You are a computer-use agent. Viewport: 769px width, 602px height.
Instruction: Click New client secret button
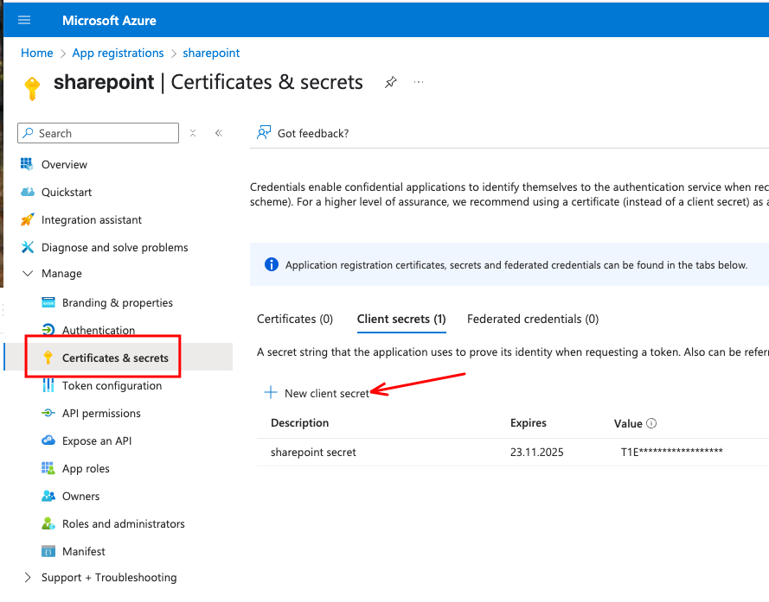click(x=326, y=393)
